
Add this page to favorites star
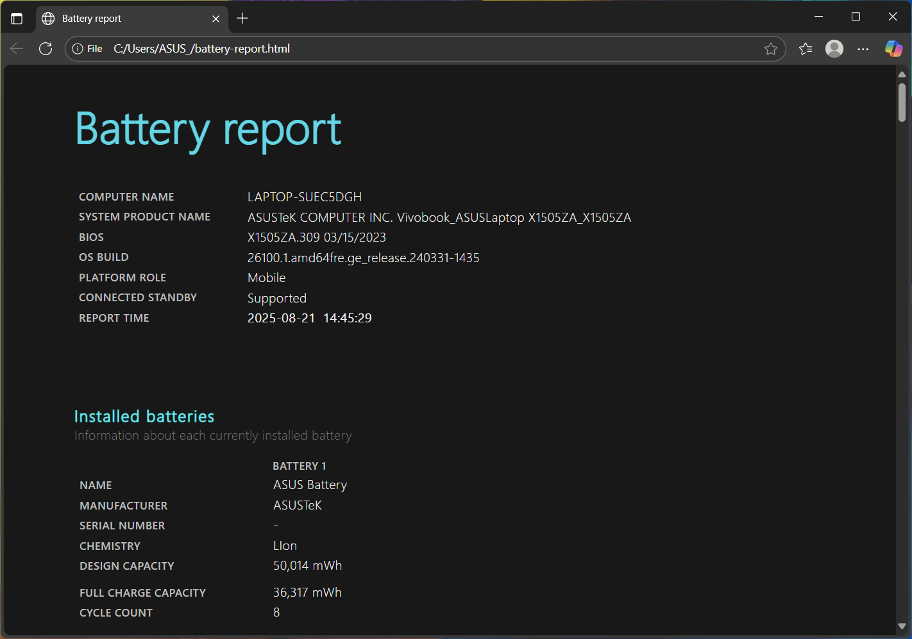771,49
